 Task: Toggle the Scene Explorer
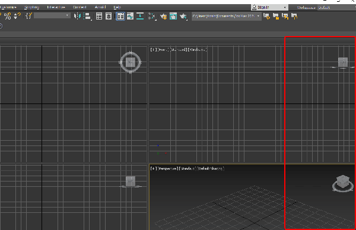click(x=99, y=17)
